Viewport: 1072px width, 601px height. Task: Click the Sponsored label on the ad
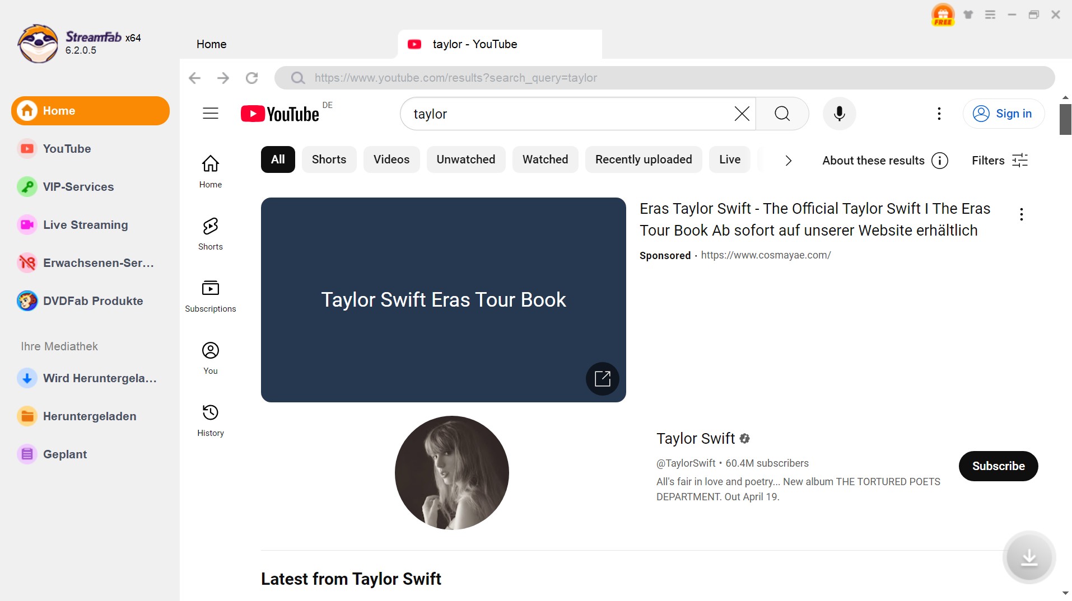665,256
